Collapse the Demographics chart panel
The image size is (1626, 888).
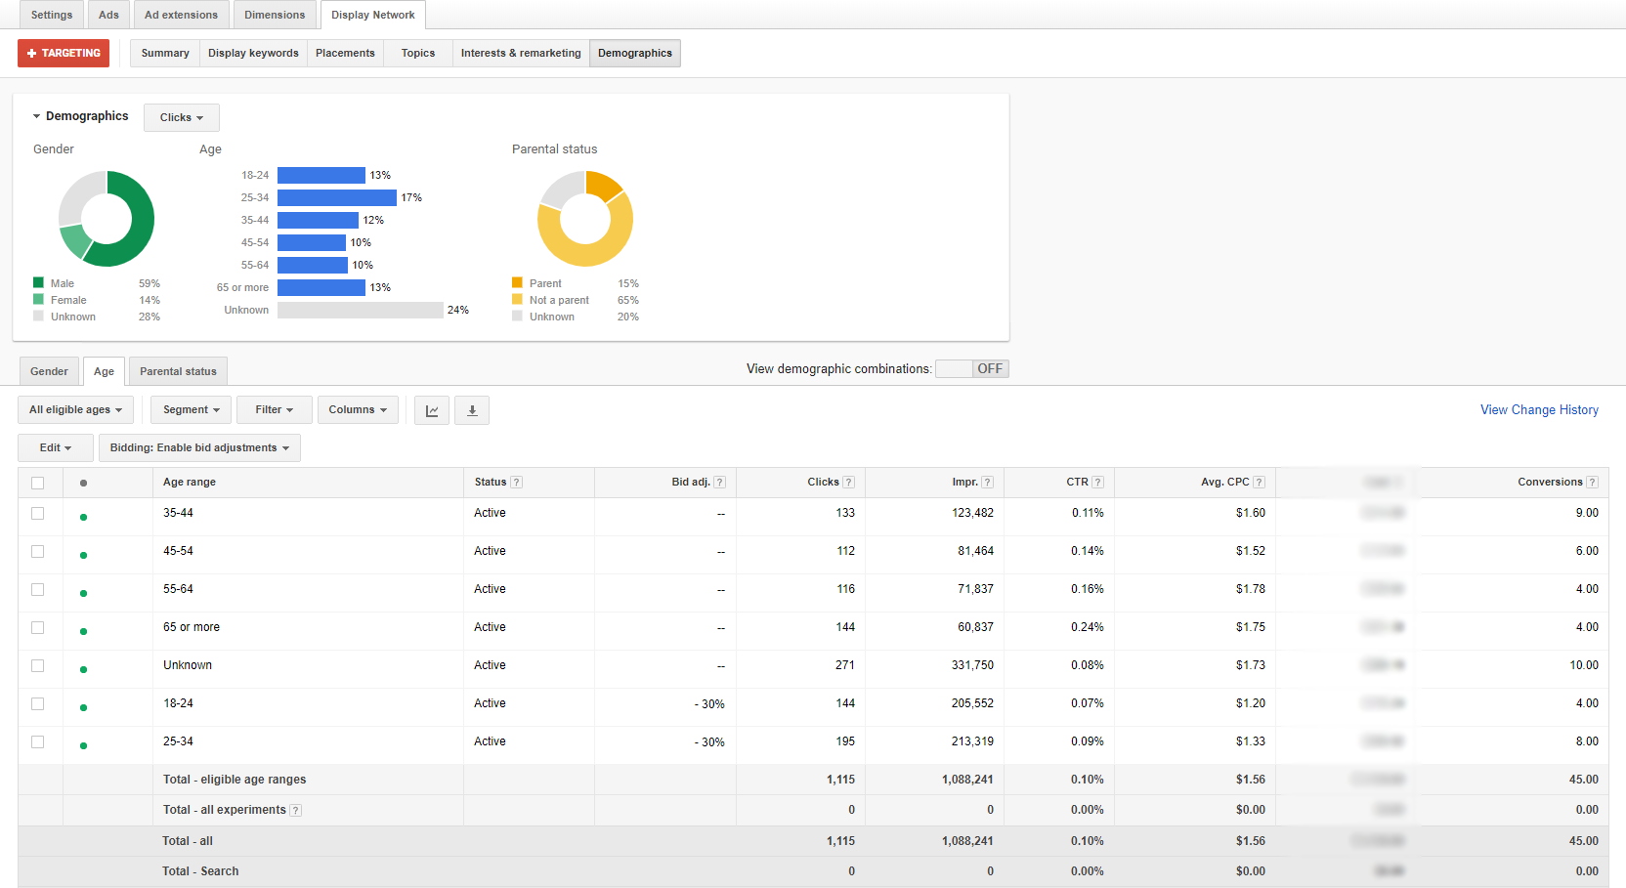(37, 116)
